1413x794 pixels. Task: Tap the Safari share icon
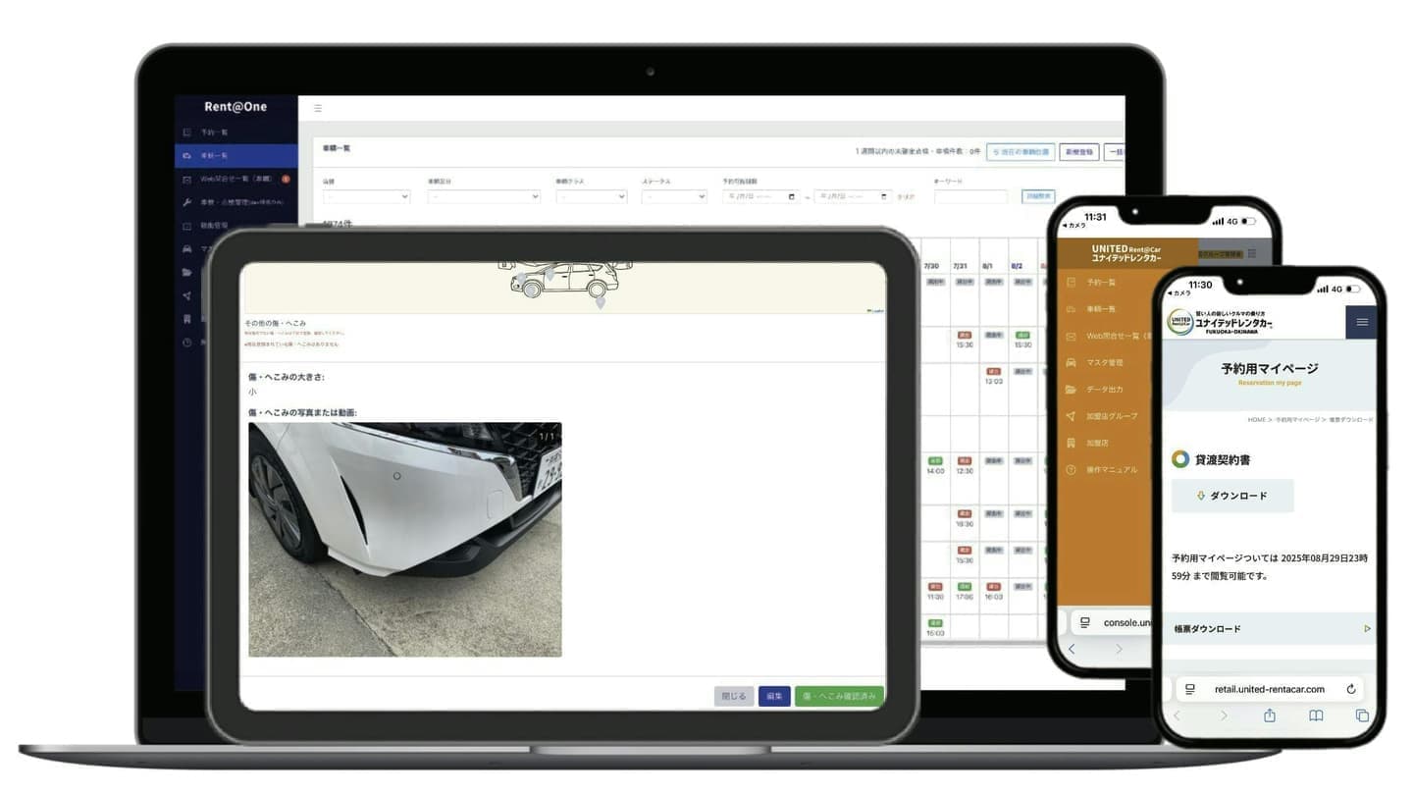1269,715
